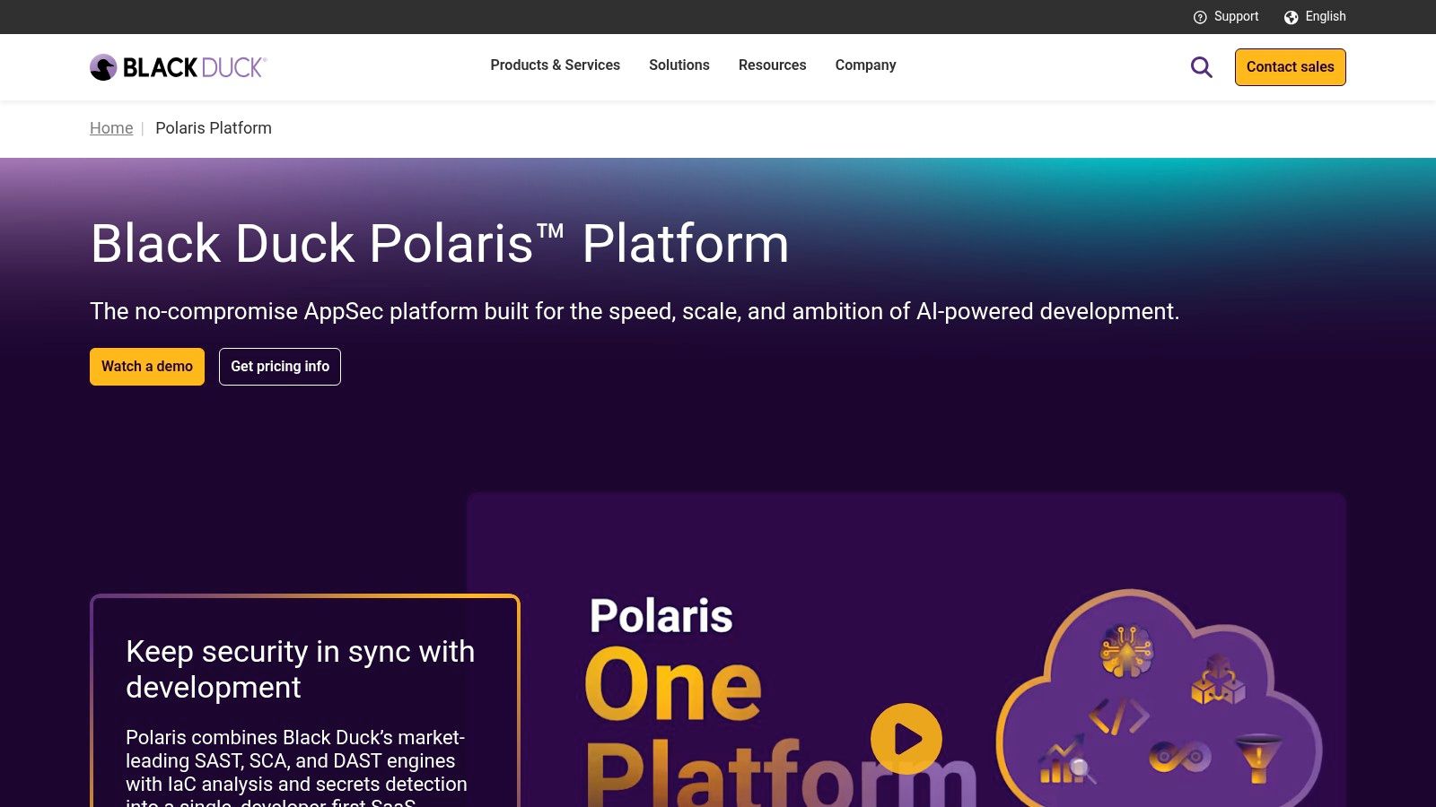Open the Company menu
The width and height of the screenshot is (1436, 807).
point(865,65)
